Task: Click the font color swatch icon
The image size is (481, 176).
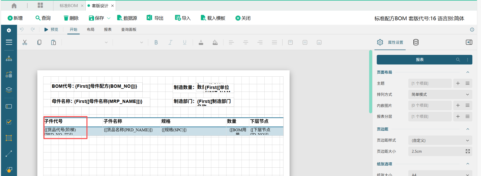Action: (201, 42)
